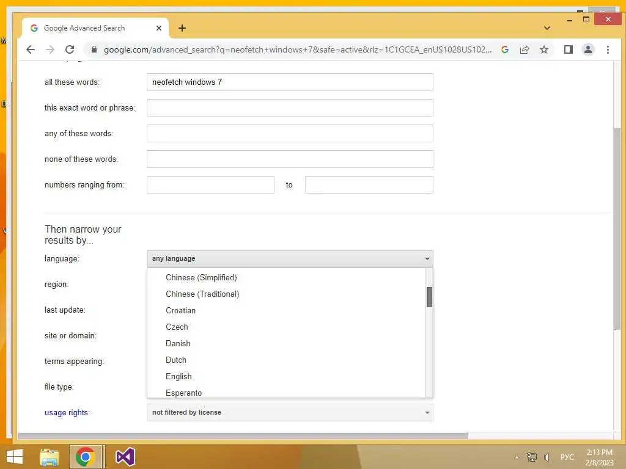Collapse the 'any language' dropdown

pyautogui.click(x=290, y=258)
